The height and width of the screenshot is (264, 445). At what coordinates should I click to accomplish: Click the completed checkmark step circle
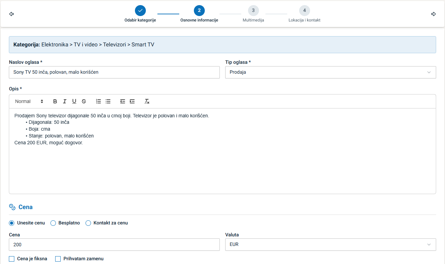pos(140,11)
